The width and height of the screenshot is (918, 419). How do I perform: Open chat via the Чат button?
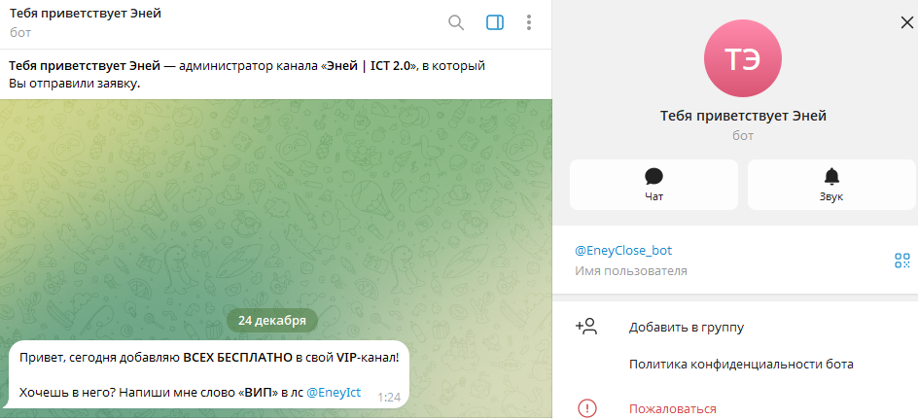click(653, 185)
